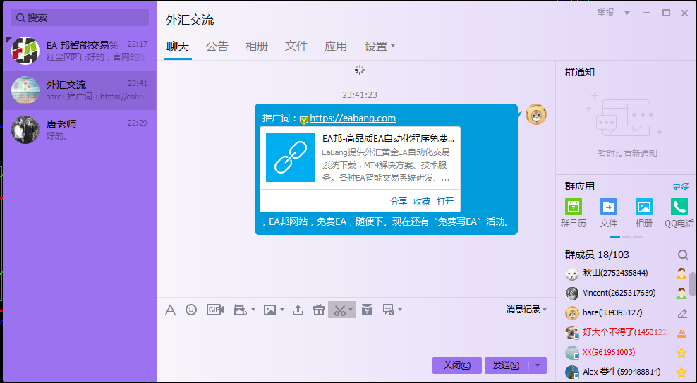Edit group card pencil icon beside hare
697x383 pixels.
point(682,313)
